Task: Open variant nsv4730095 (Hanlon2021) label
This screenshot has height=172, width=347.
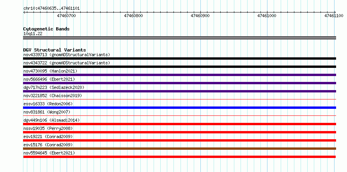Action: coord(50,71)
